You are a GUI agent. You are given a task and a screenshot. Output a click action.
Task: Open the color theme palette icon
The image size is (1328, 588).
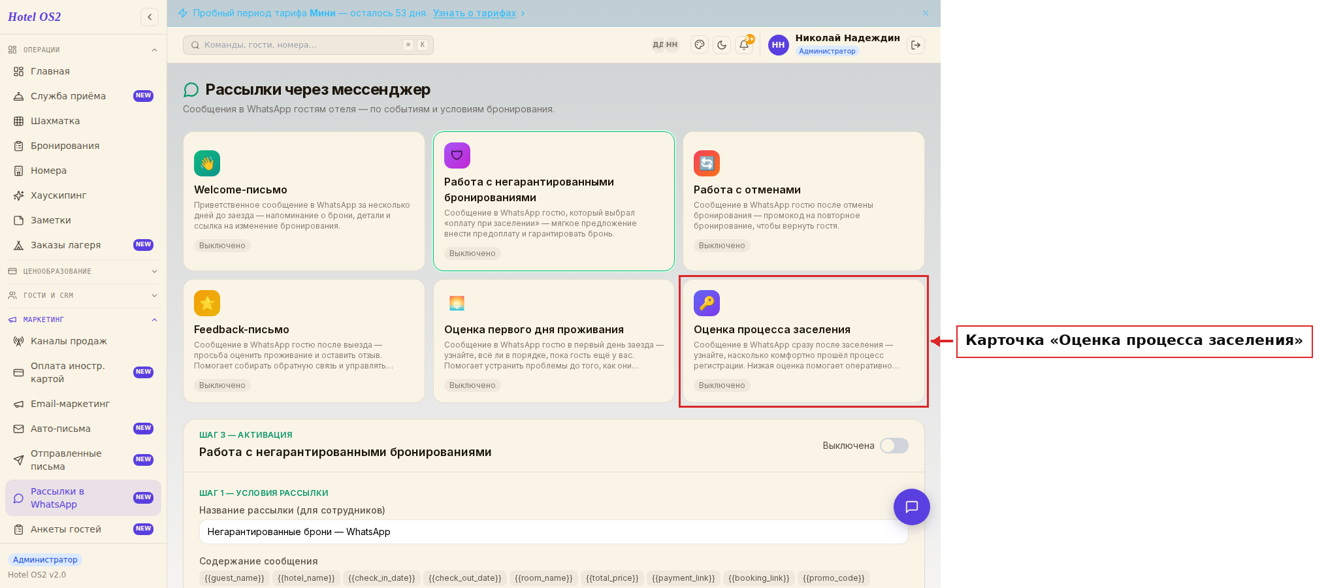point(700,45)
